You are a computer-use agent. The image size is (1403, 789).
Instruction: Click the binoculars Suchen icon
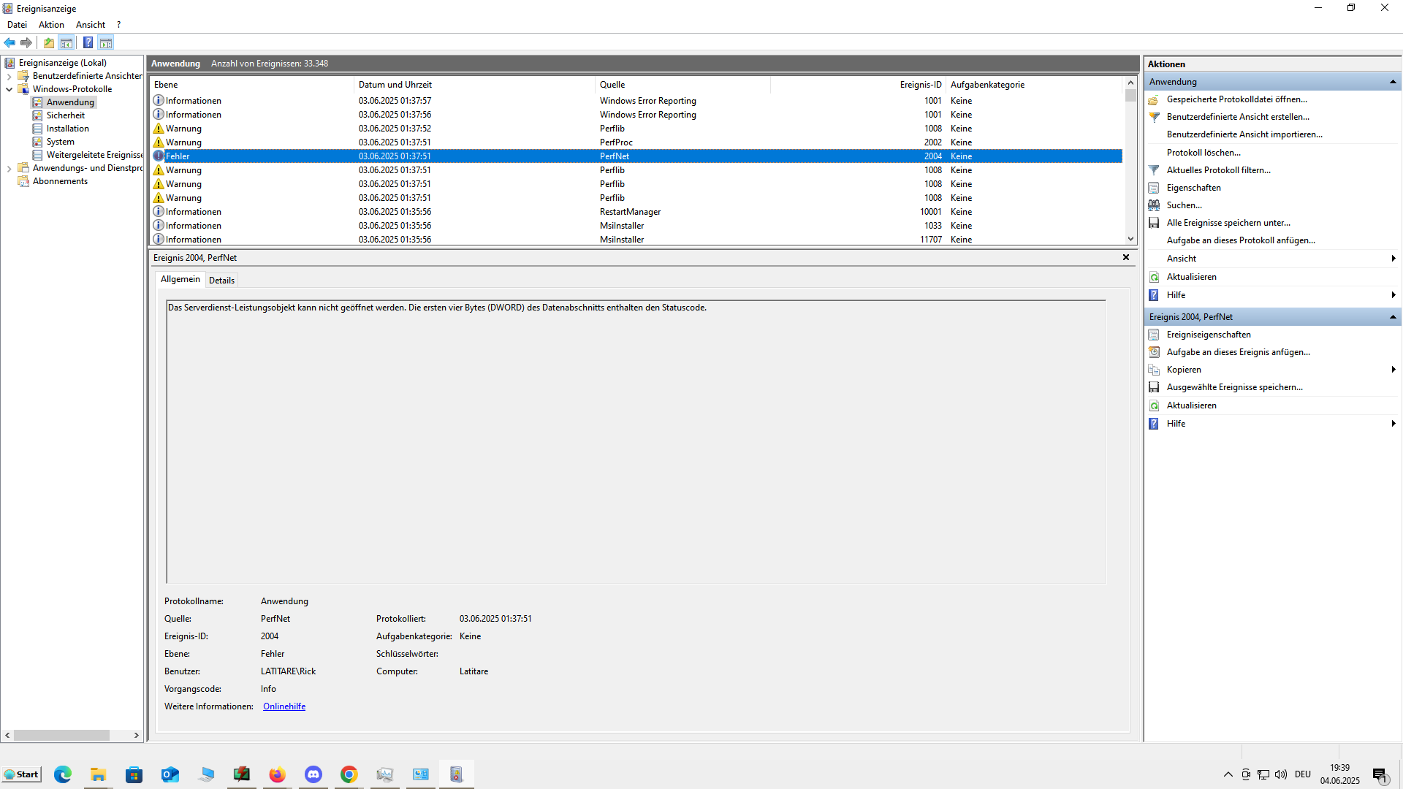tap(1154, 205)
